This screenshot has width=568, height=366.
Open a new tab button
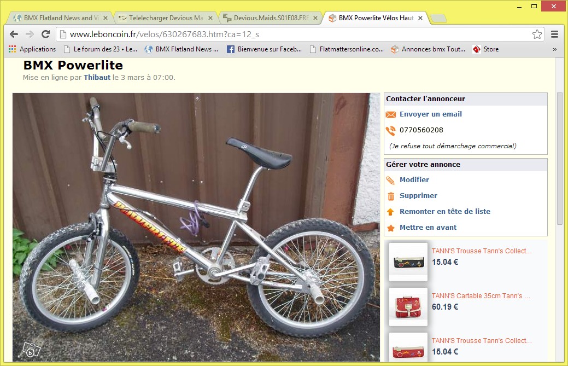pos(438,18)
